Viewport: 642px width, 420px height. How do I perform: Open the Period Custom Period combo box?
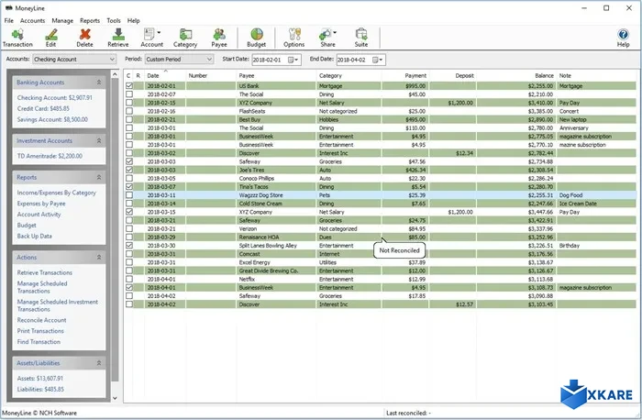pos(179,60)
